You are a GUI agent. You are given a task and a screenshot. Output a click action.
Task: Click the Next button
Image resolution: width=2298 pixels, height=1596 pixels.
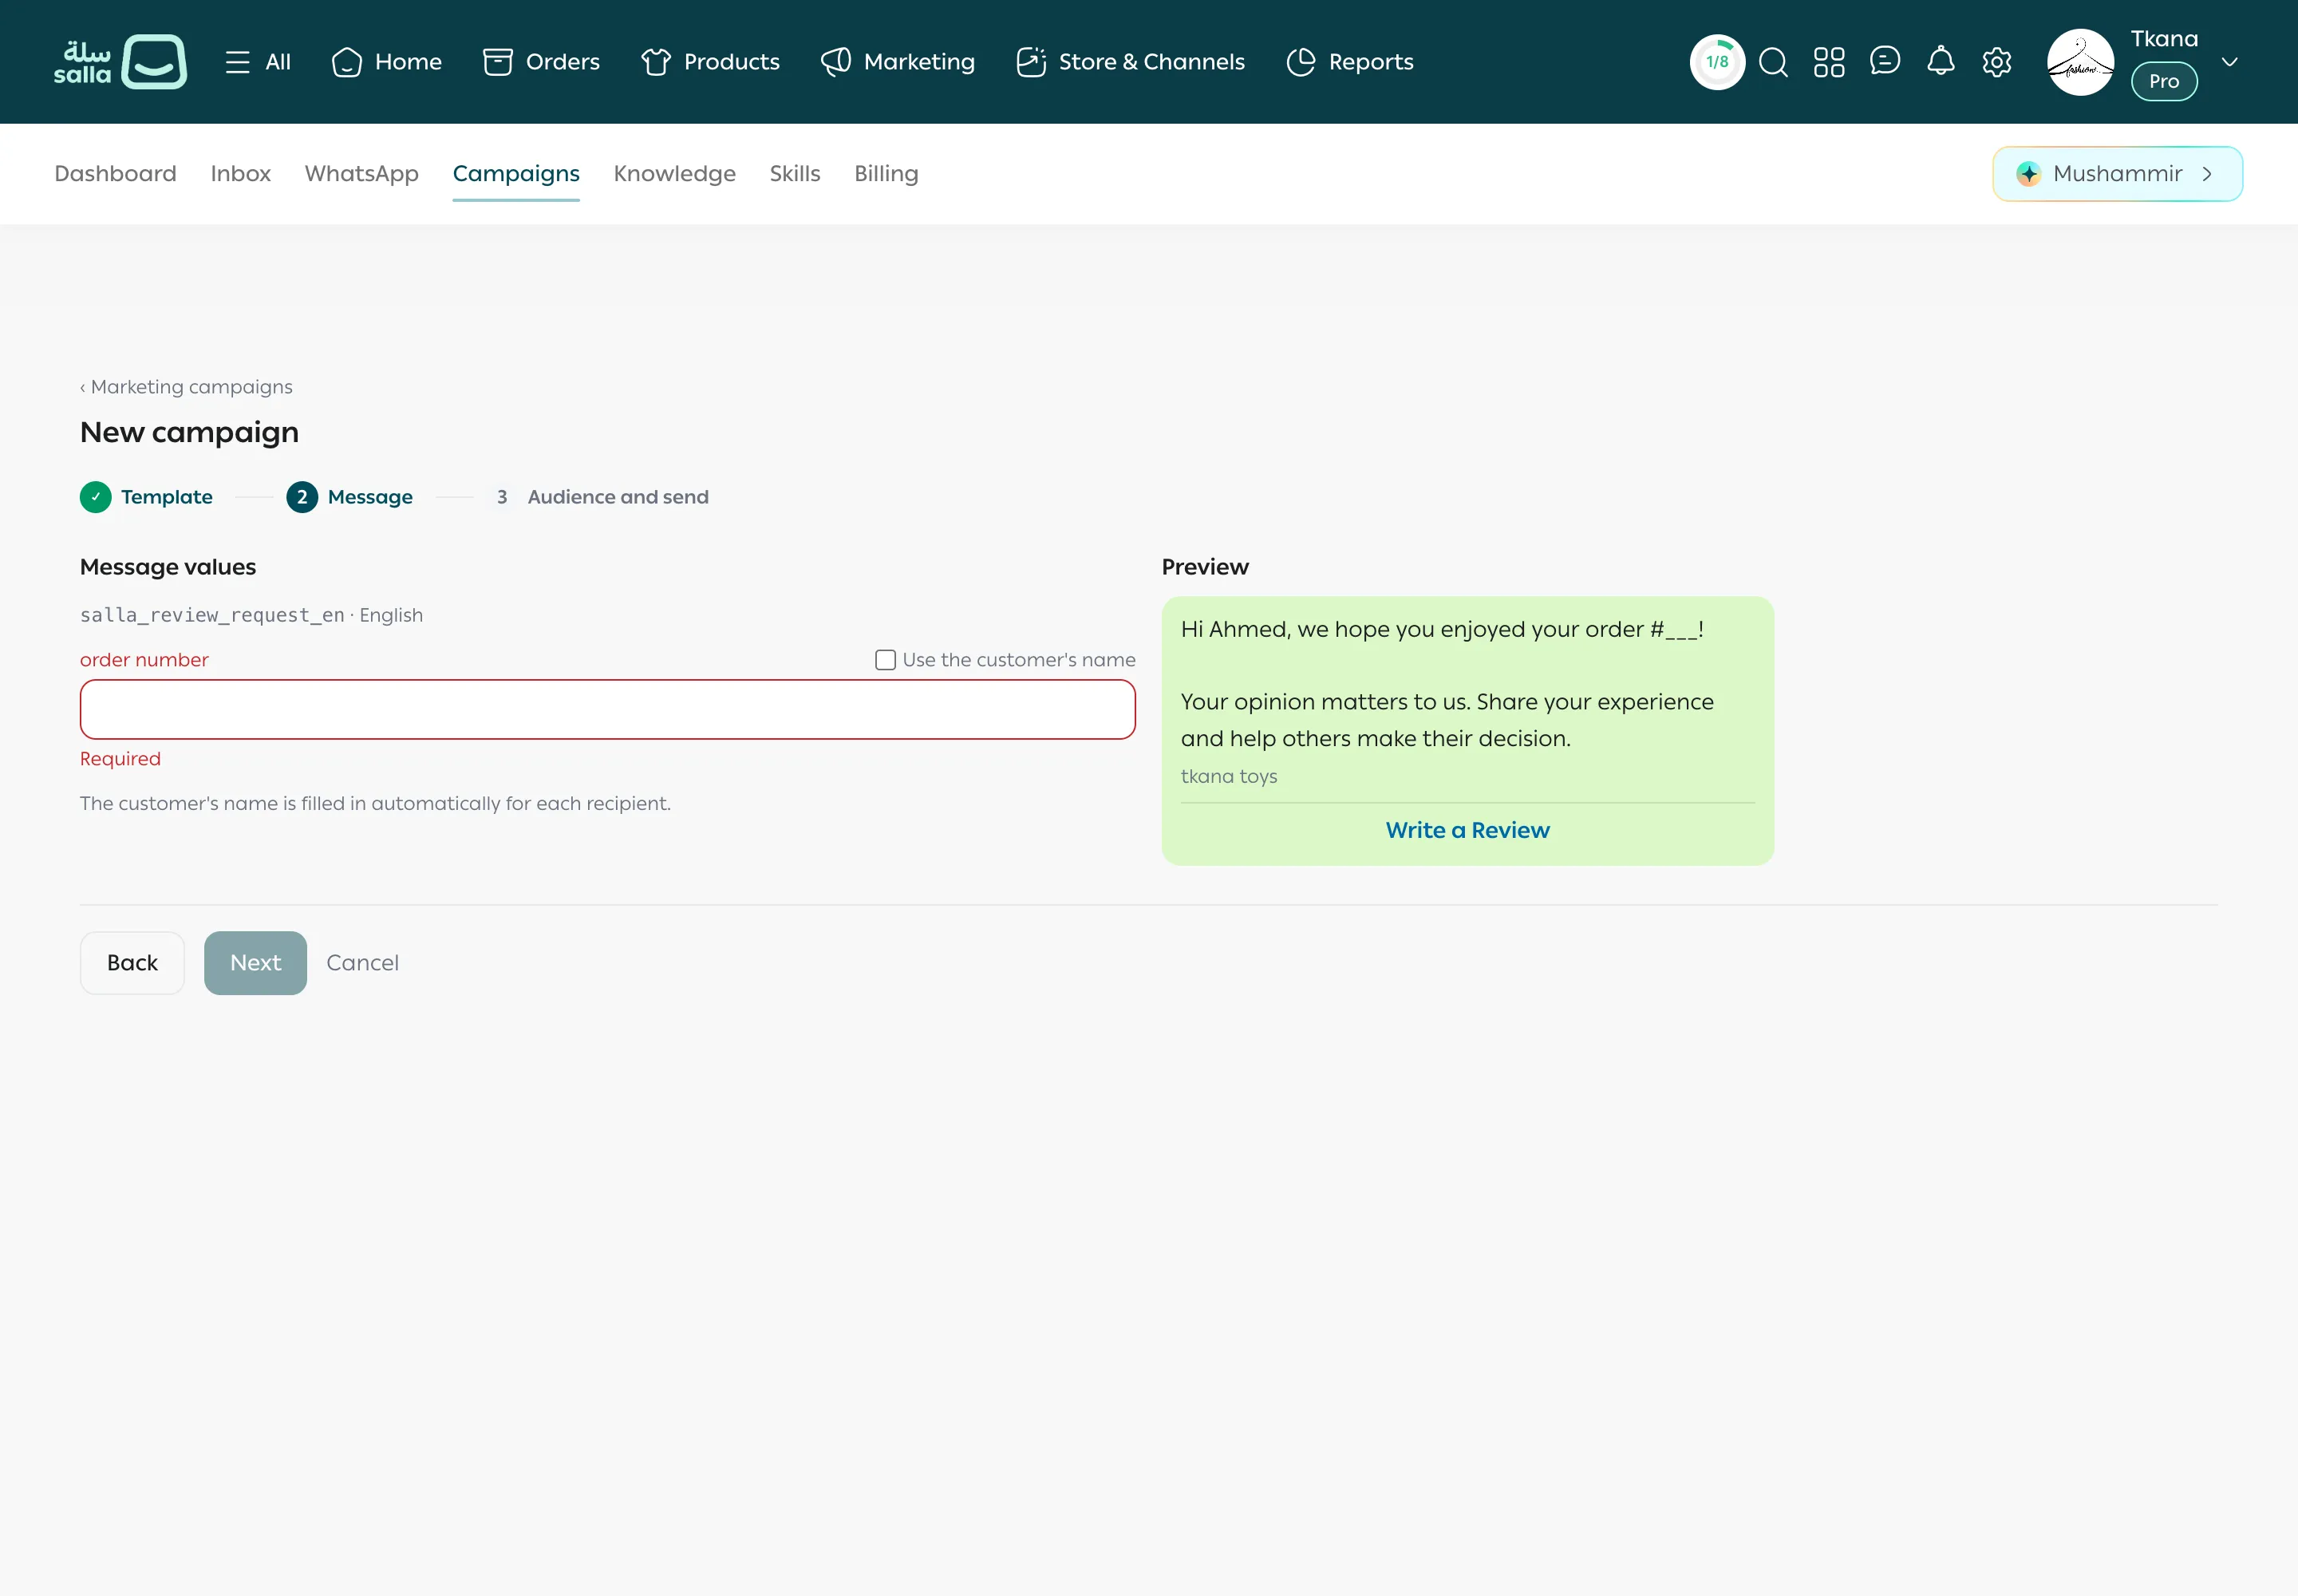pyautogui.click(x=256, y=963)
